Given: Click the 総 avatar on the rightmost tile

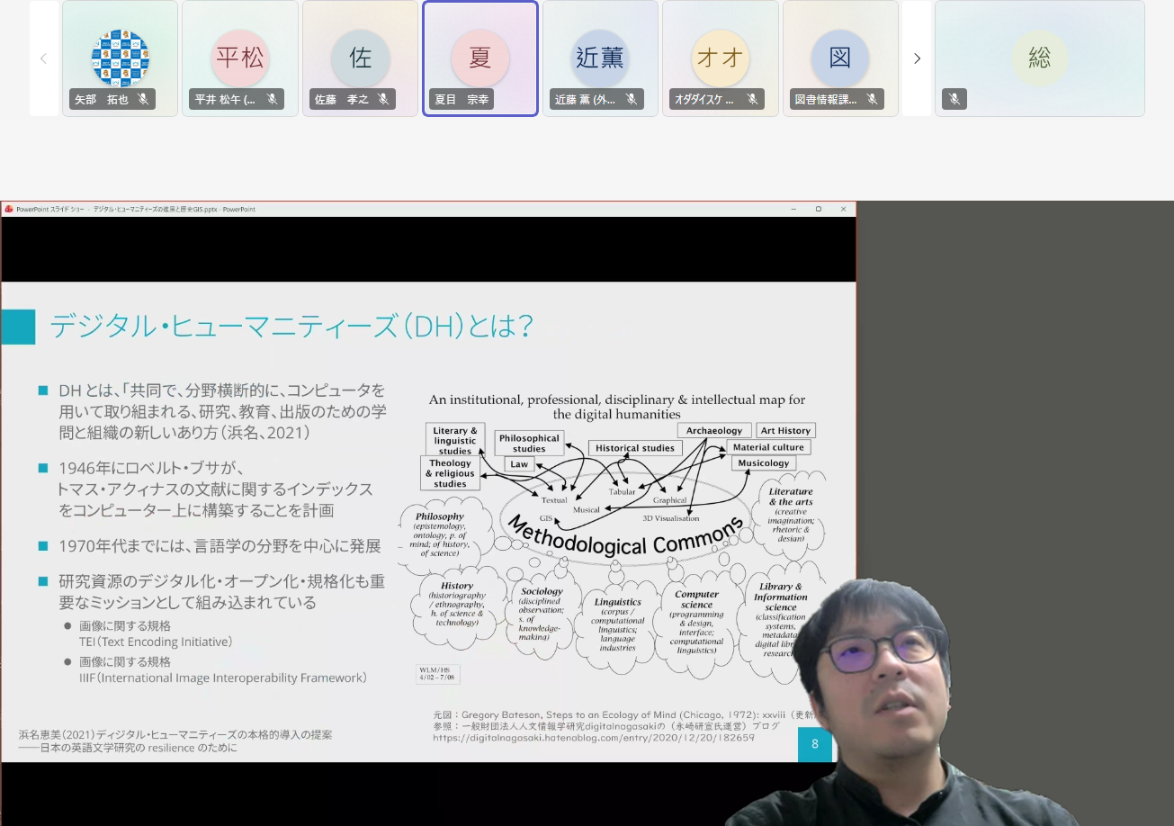Looking at the screenshot, I should pos(1039,58).
